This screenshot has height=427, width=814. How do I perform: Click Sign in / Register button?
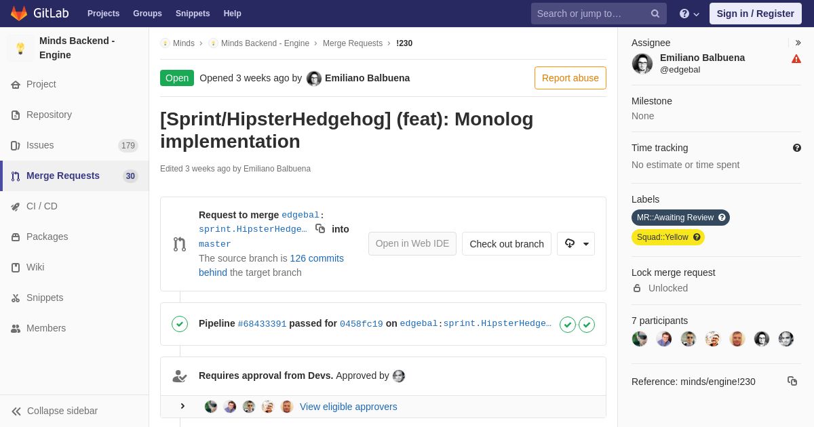pyautogui.click(x=755, y=14)
